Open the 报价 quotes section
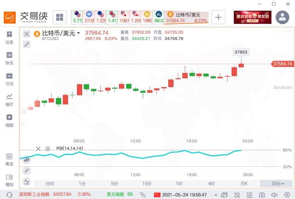Screen dimensions: 295x199 tap(9, 100)
